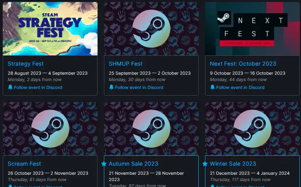Click the star icon beside Autumn Sale 2023

coord(104,164)
